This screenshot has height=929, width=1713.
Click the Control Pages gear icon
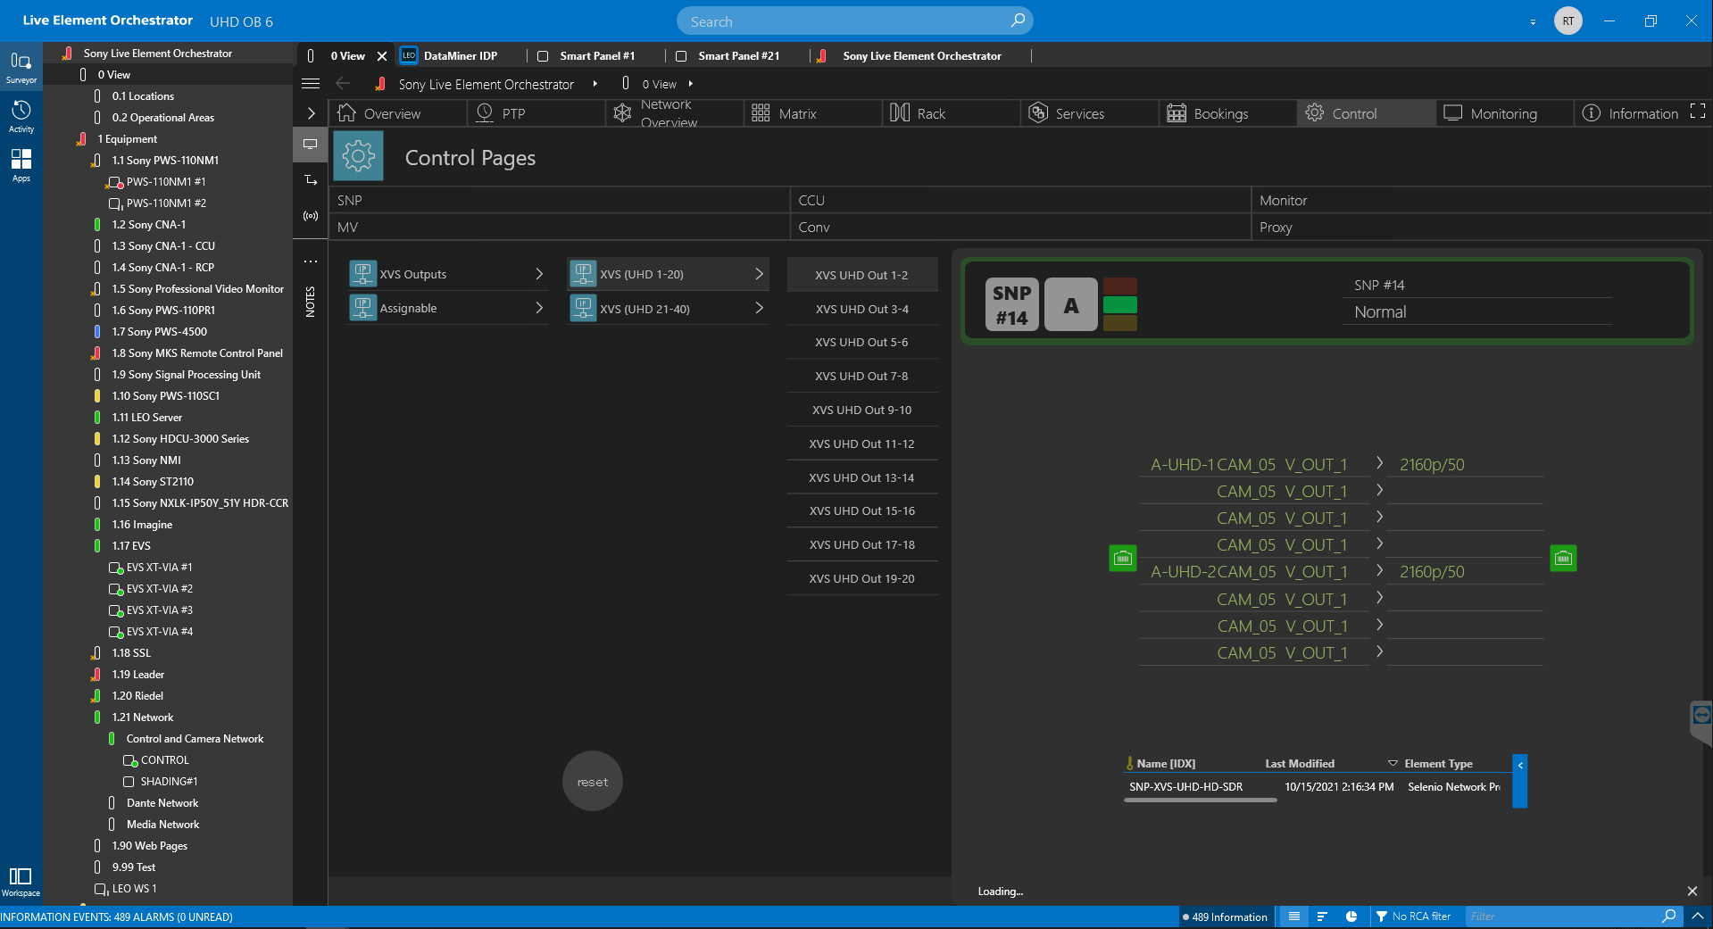coord(359,156)
